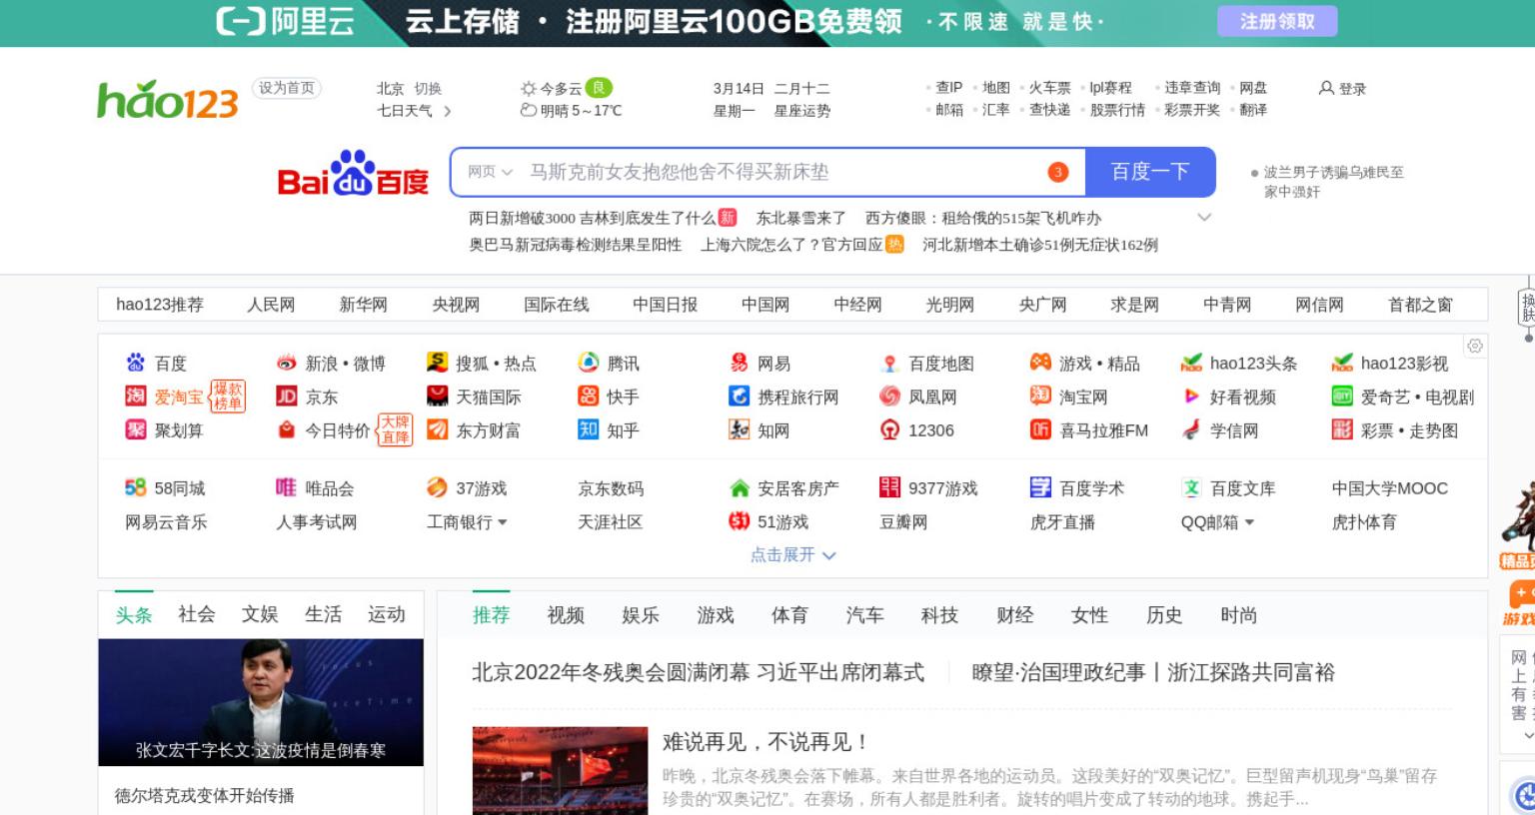Open 58同城 link

click(x=179, y=488)
